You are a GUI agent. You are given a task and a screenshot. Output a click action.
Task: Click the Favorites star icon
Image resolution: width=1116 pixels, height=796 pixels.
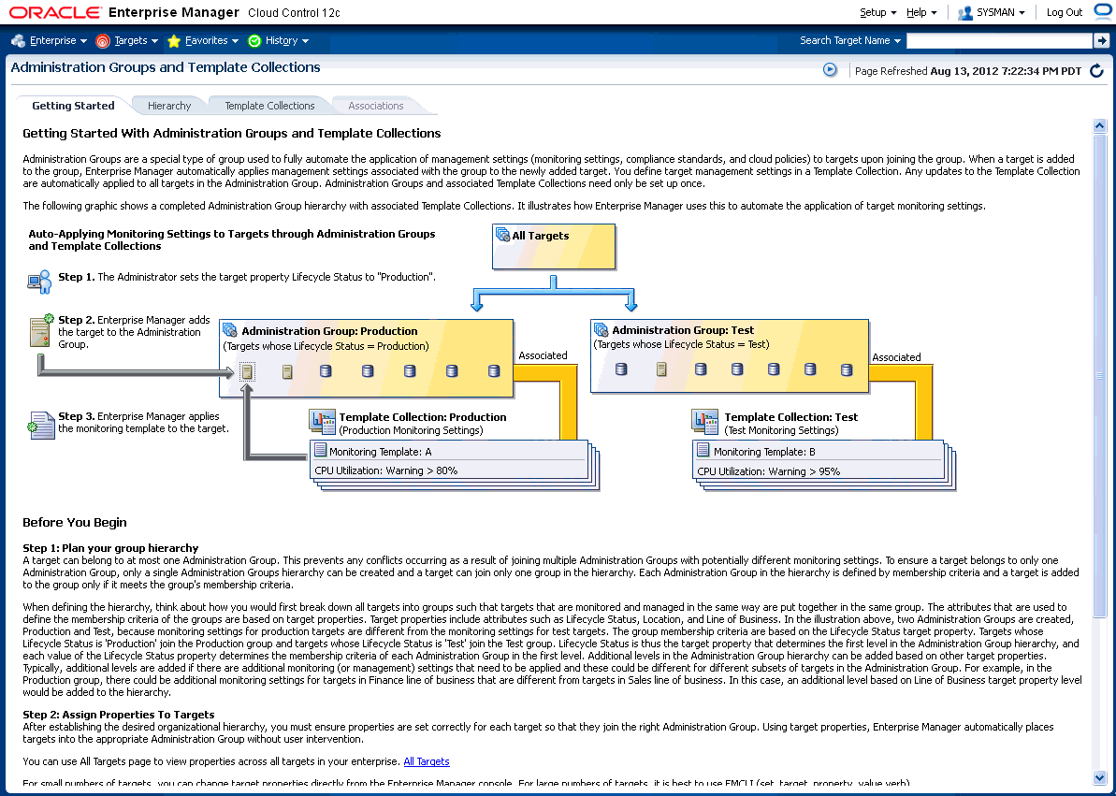174,41
